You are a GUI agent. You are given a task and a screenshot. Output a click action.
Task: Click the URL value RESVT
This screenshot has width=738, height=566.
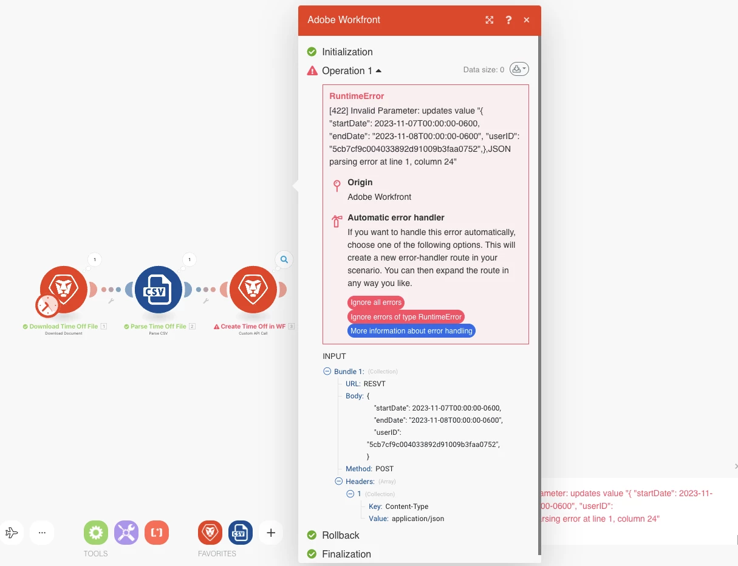click(375, 384)
